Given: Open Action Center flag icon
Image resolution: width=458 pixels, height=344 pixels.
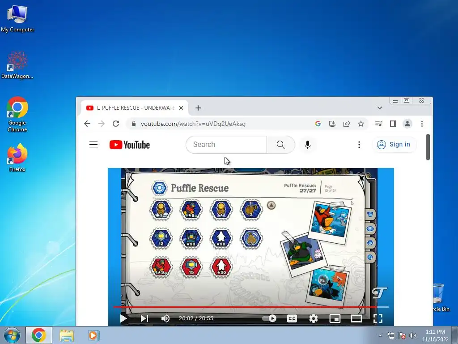Looking at the screenshot, I should click(x=402, y=335).
